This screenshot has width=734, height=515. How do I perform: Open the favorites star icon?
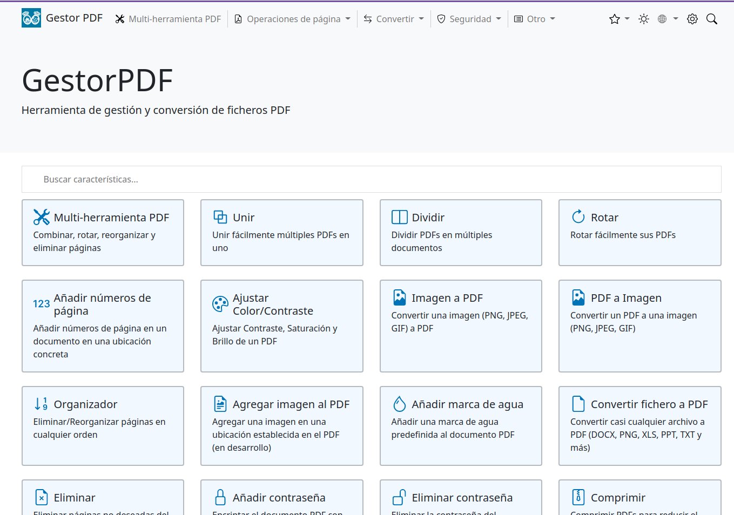(614, 19)
